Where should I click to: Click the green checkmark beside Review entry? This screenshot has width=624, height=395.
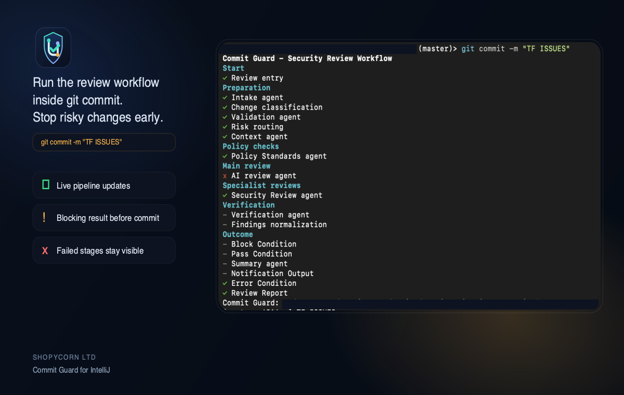click(x=225, y=78)
